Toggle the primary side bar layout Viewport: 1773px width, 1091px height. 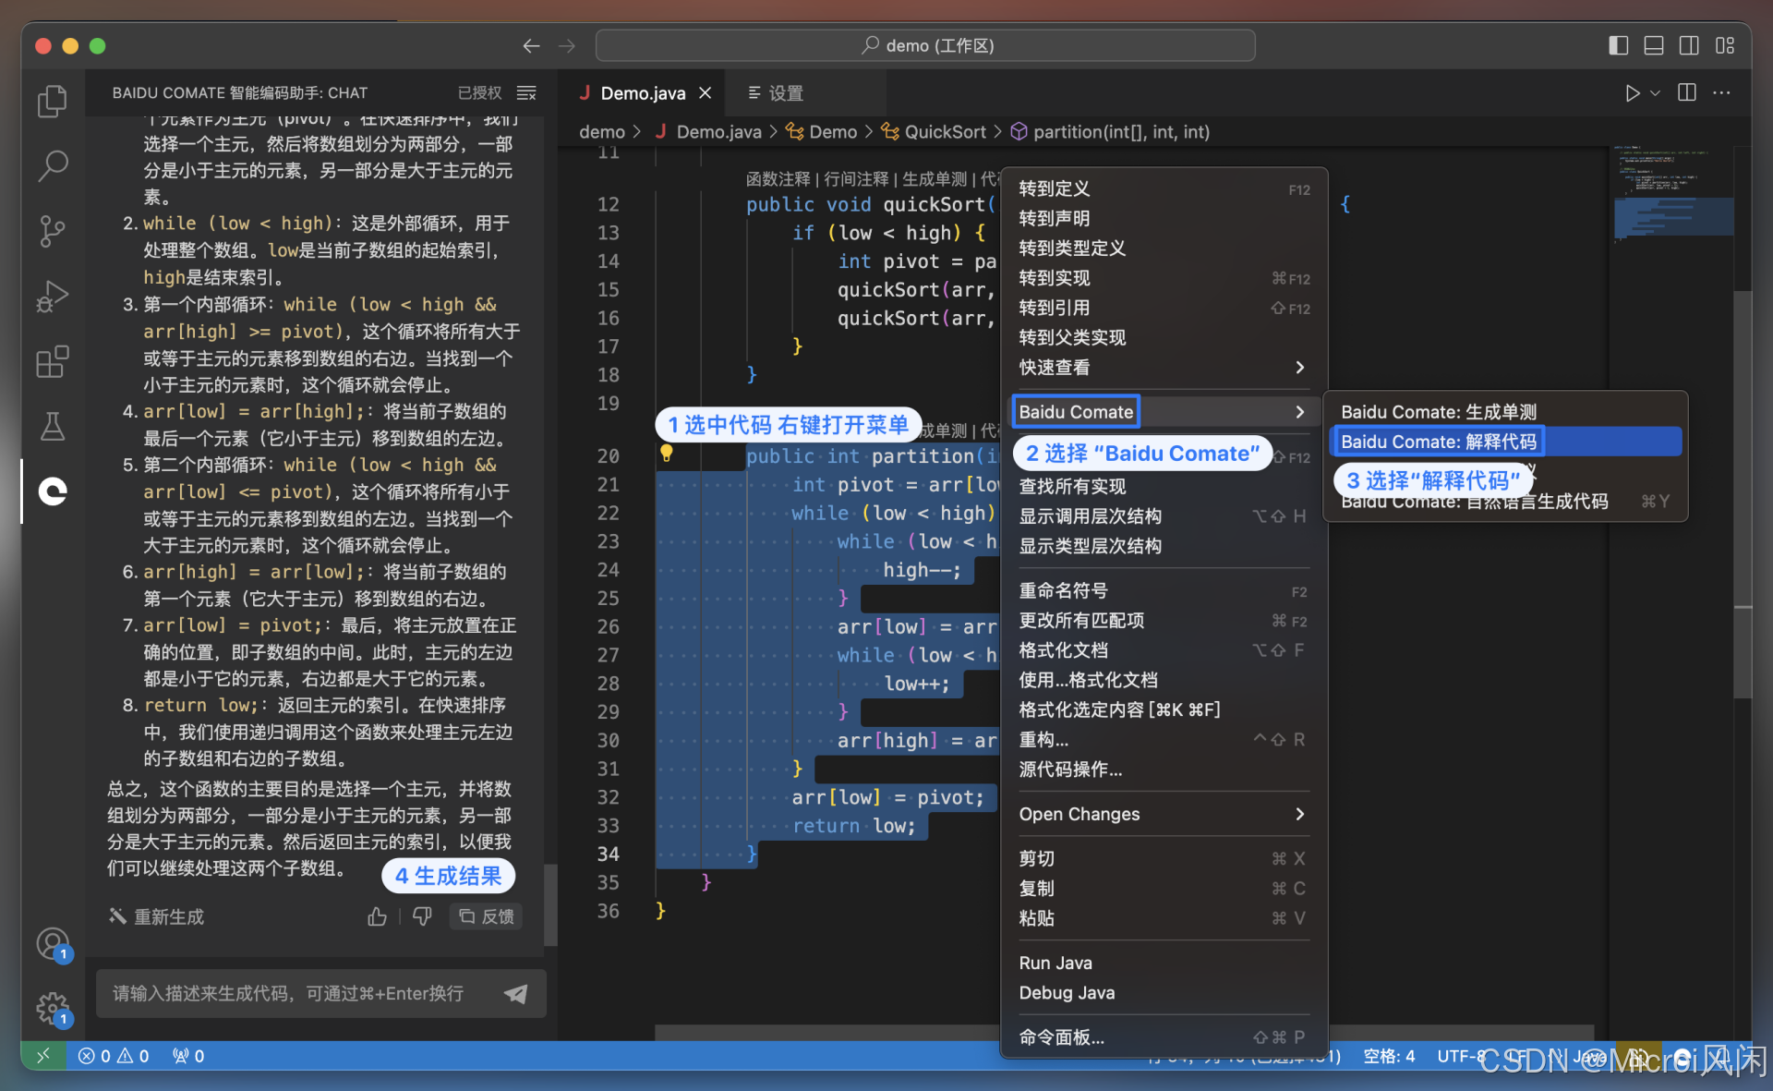click(1618, 45)
